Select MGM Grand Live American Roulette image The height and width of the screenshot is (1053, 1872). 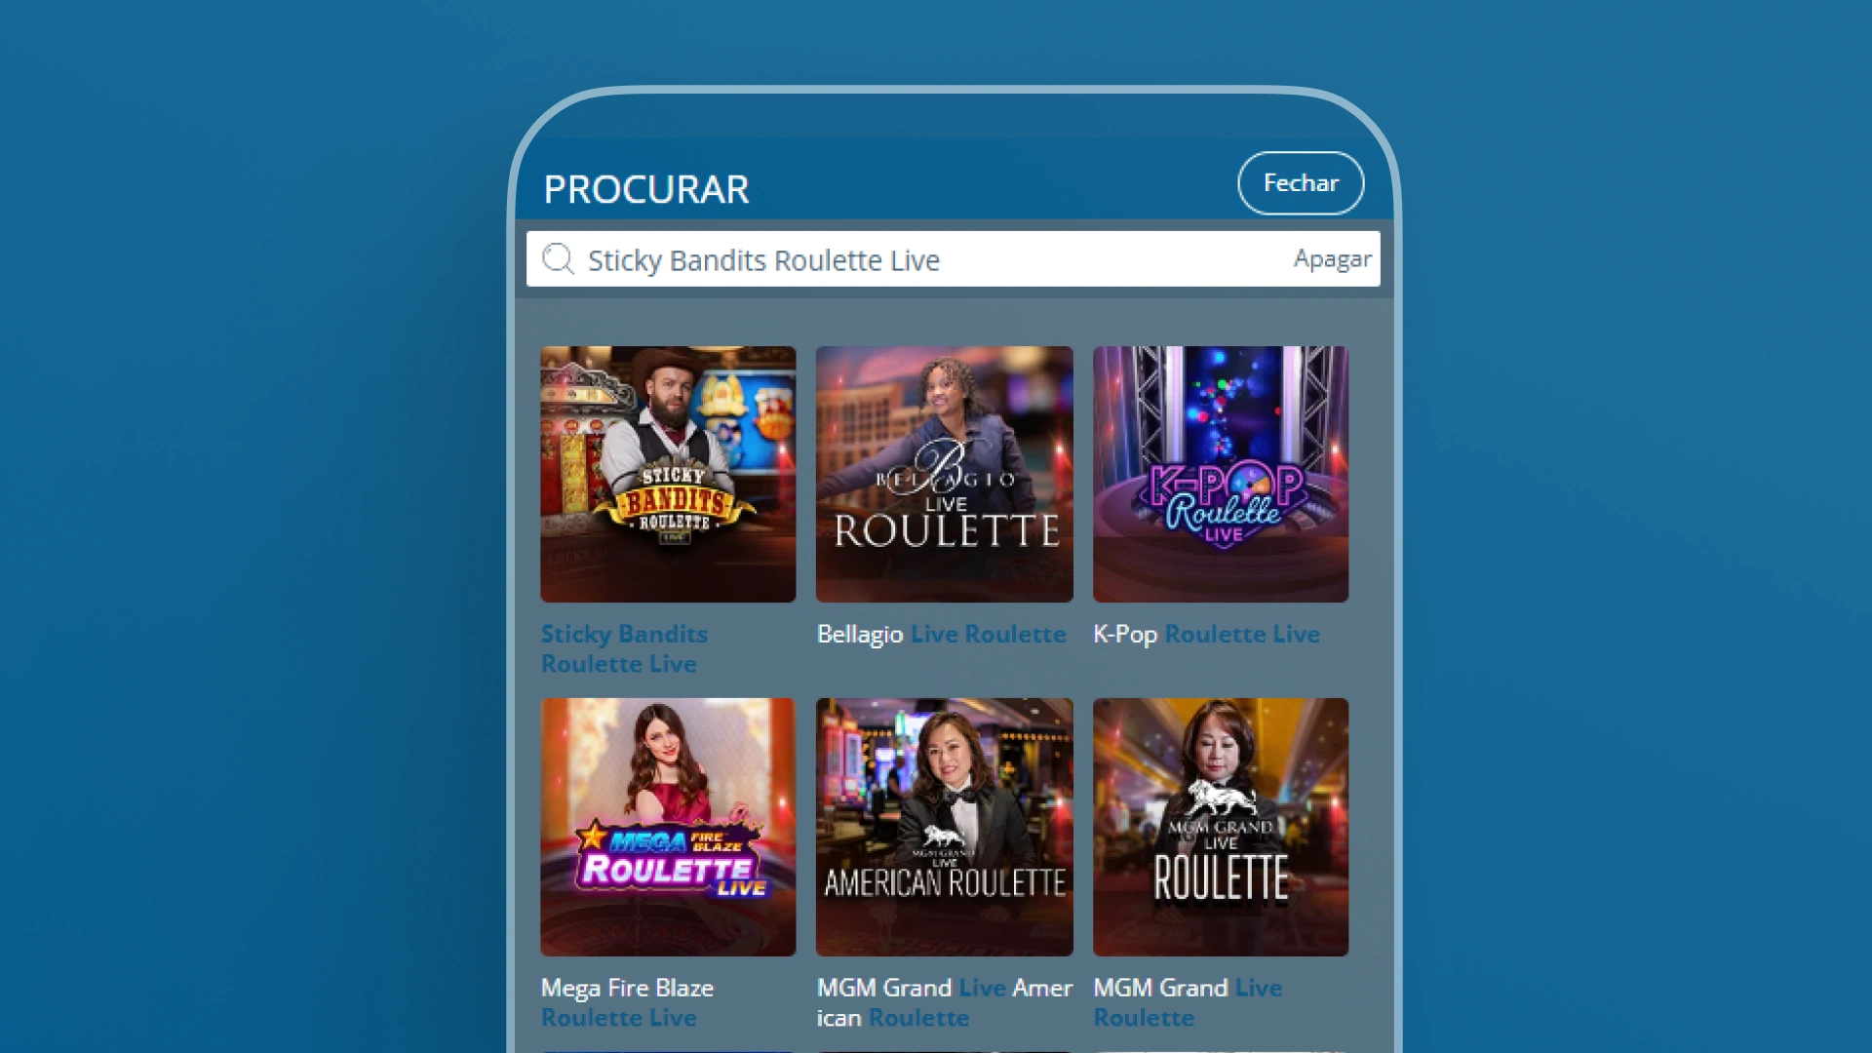[x=944, y=827]
